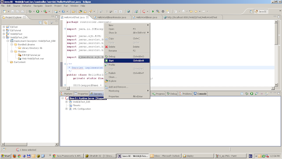This screenshot has width=282, height=159.
Task: Expand XML Configuration node in Servers view
Action: 67,109
